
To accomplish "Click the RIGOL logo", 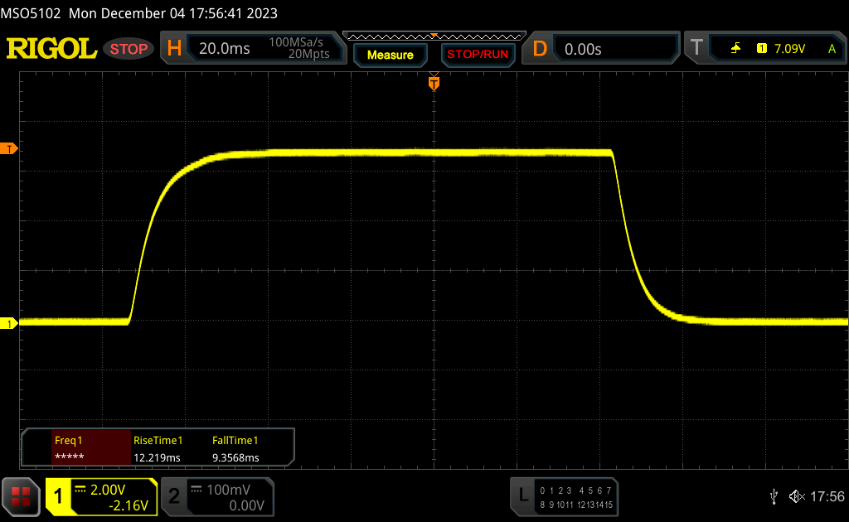I will pyautogui.click(x=51, y=49).
